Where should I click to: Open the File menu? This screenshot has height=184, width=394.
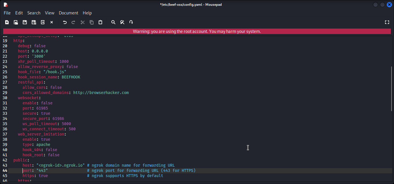coord(7,13)
